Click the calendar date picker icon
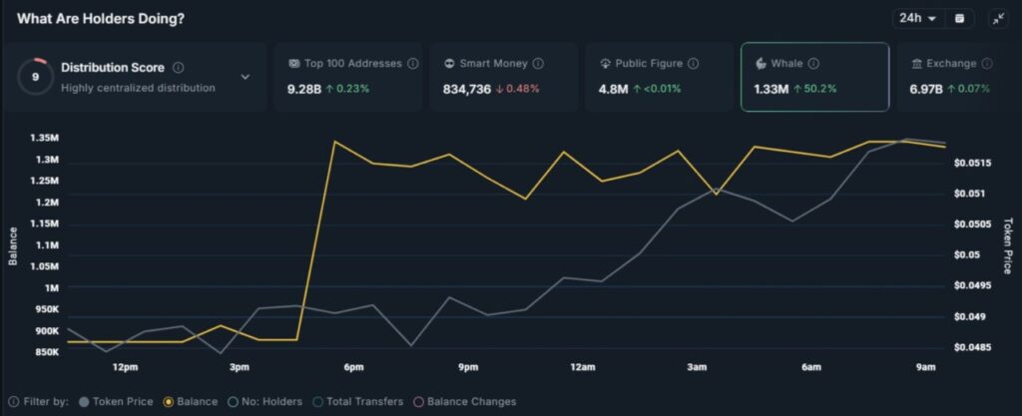Viewport: 1022px width, 416px height. tap(959, 18)
